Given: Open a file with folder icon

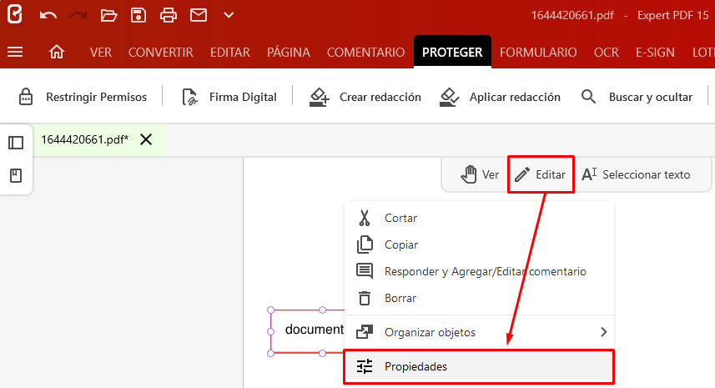Looking at the screenshot, I should (108, 16).
